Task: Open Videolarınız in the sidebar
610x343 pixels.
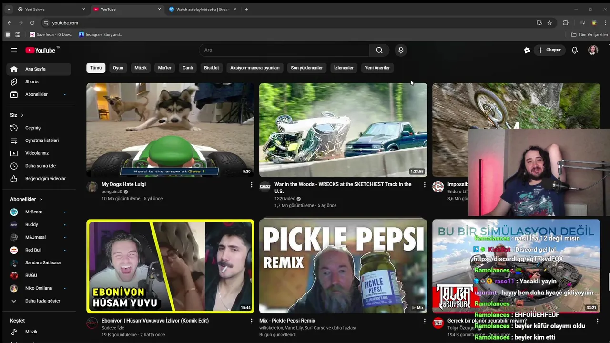Action: point(39,153)
